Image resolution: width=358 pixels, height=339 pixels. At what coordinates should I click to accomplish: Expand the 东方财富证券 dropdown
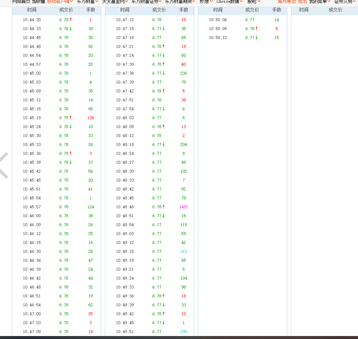click(x=147, y=1)
